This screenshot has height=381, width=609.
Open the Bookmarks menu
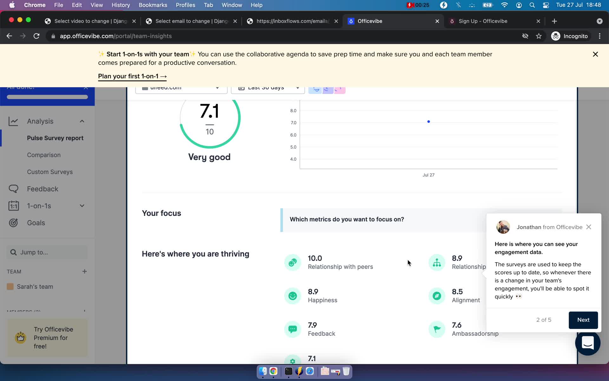tap(153, 5)
